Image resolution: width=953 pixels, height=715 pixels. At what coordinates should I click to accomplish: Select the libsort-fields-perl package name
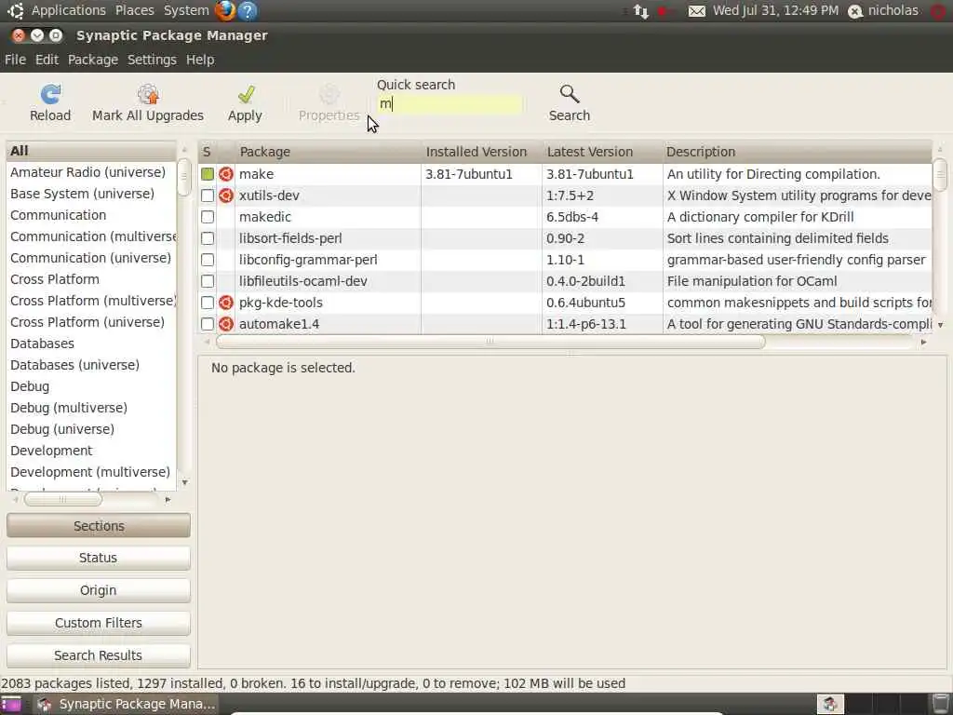(290, 238)
